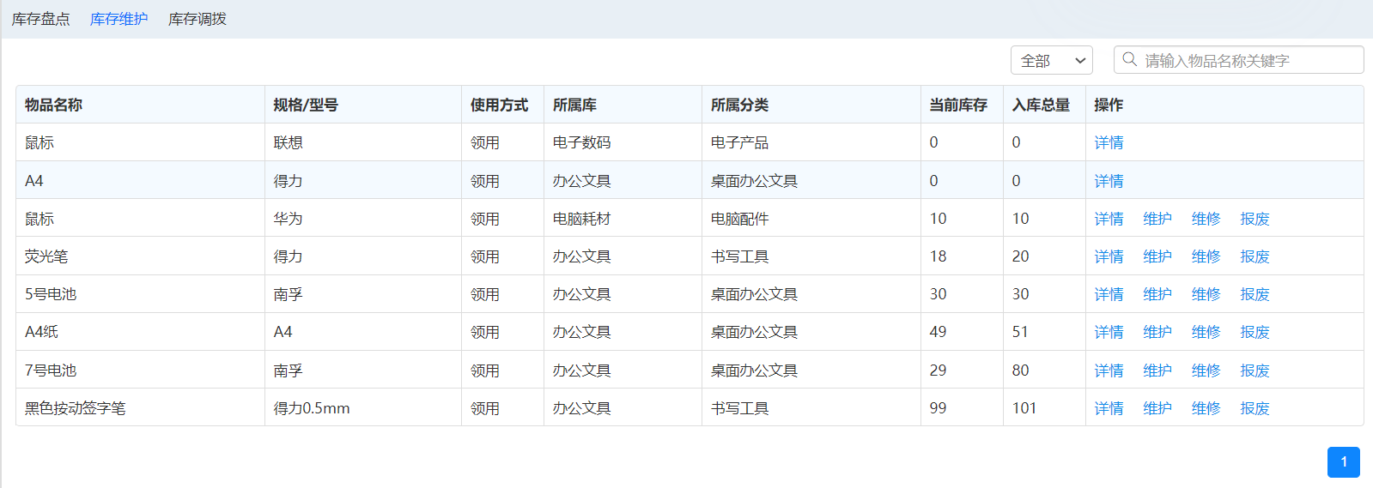1373x488 pixels.
Task: Switch to the 库存盘点 tab
Action: pos(40,19)
